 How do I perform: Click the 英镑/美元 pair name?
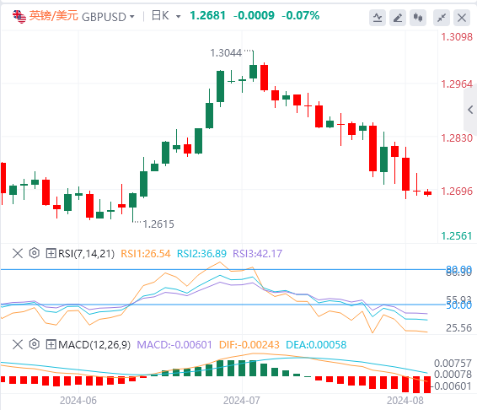point(54,16)
